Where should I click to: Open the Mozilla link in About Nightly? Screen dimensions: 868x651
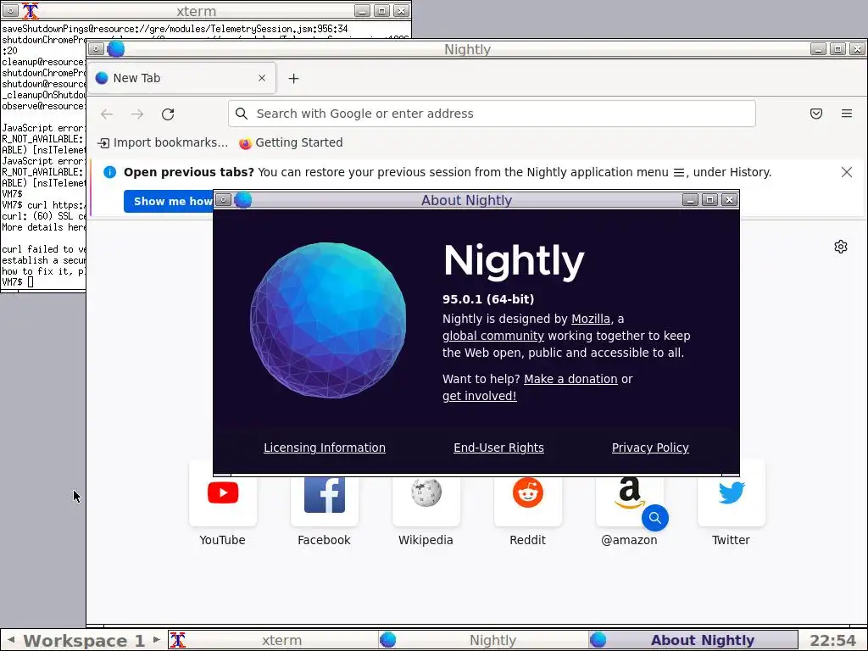tap(591, 319)
